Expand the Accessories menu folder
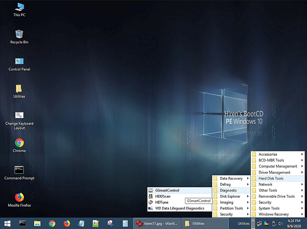The height and width of the screenshot is (229, 307). point(278,154)
